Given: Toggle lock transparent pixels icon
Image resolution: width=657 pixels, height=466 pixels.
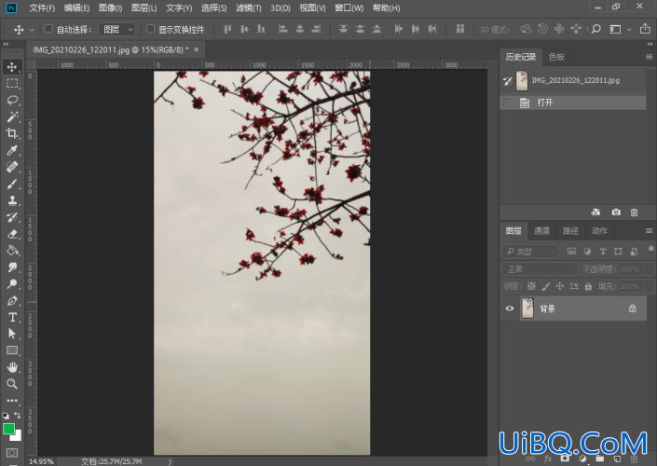Looking at the screenshot, I should pyautogui.click(x=531, y=286).
